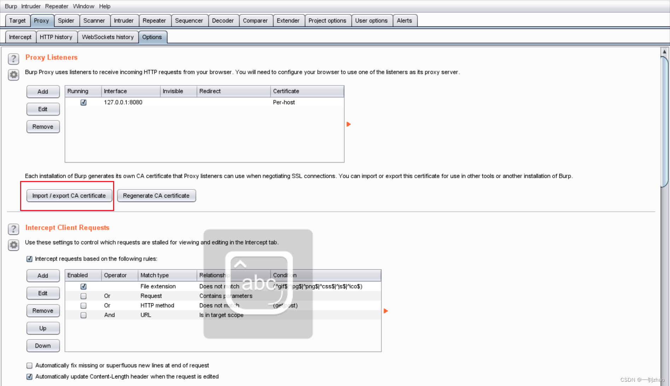Uncheck Automatically update Content-Length header option
The height and width of the screenshot is (386, 670).
pyautogui.click(x=29, y=376)
